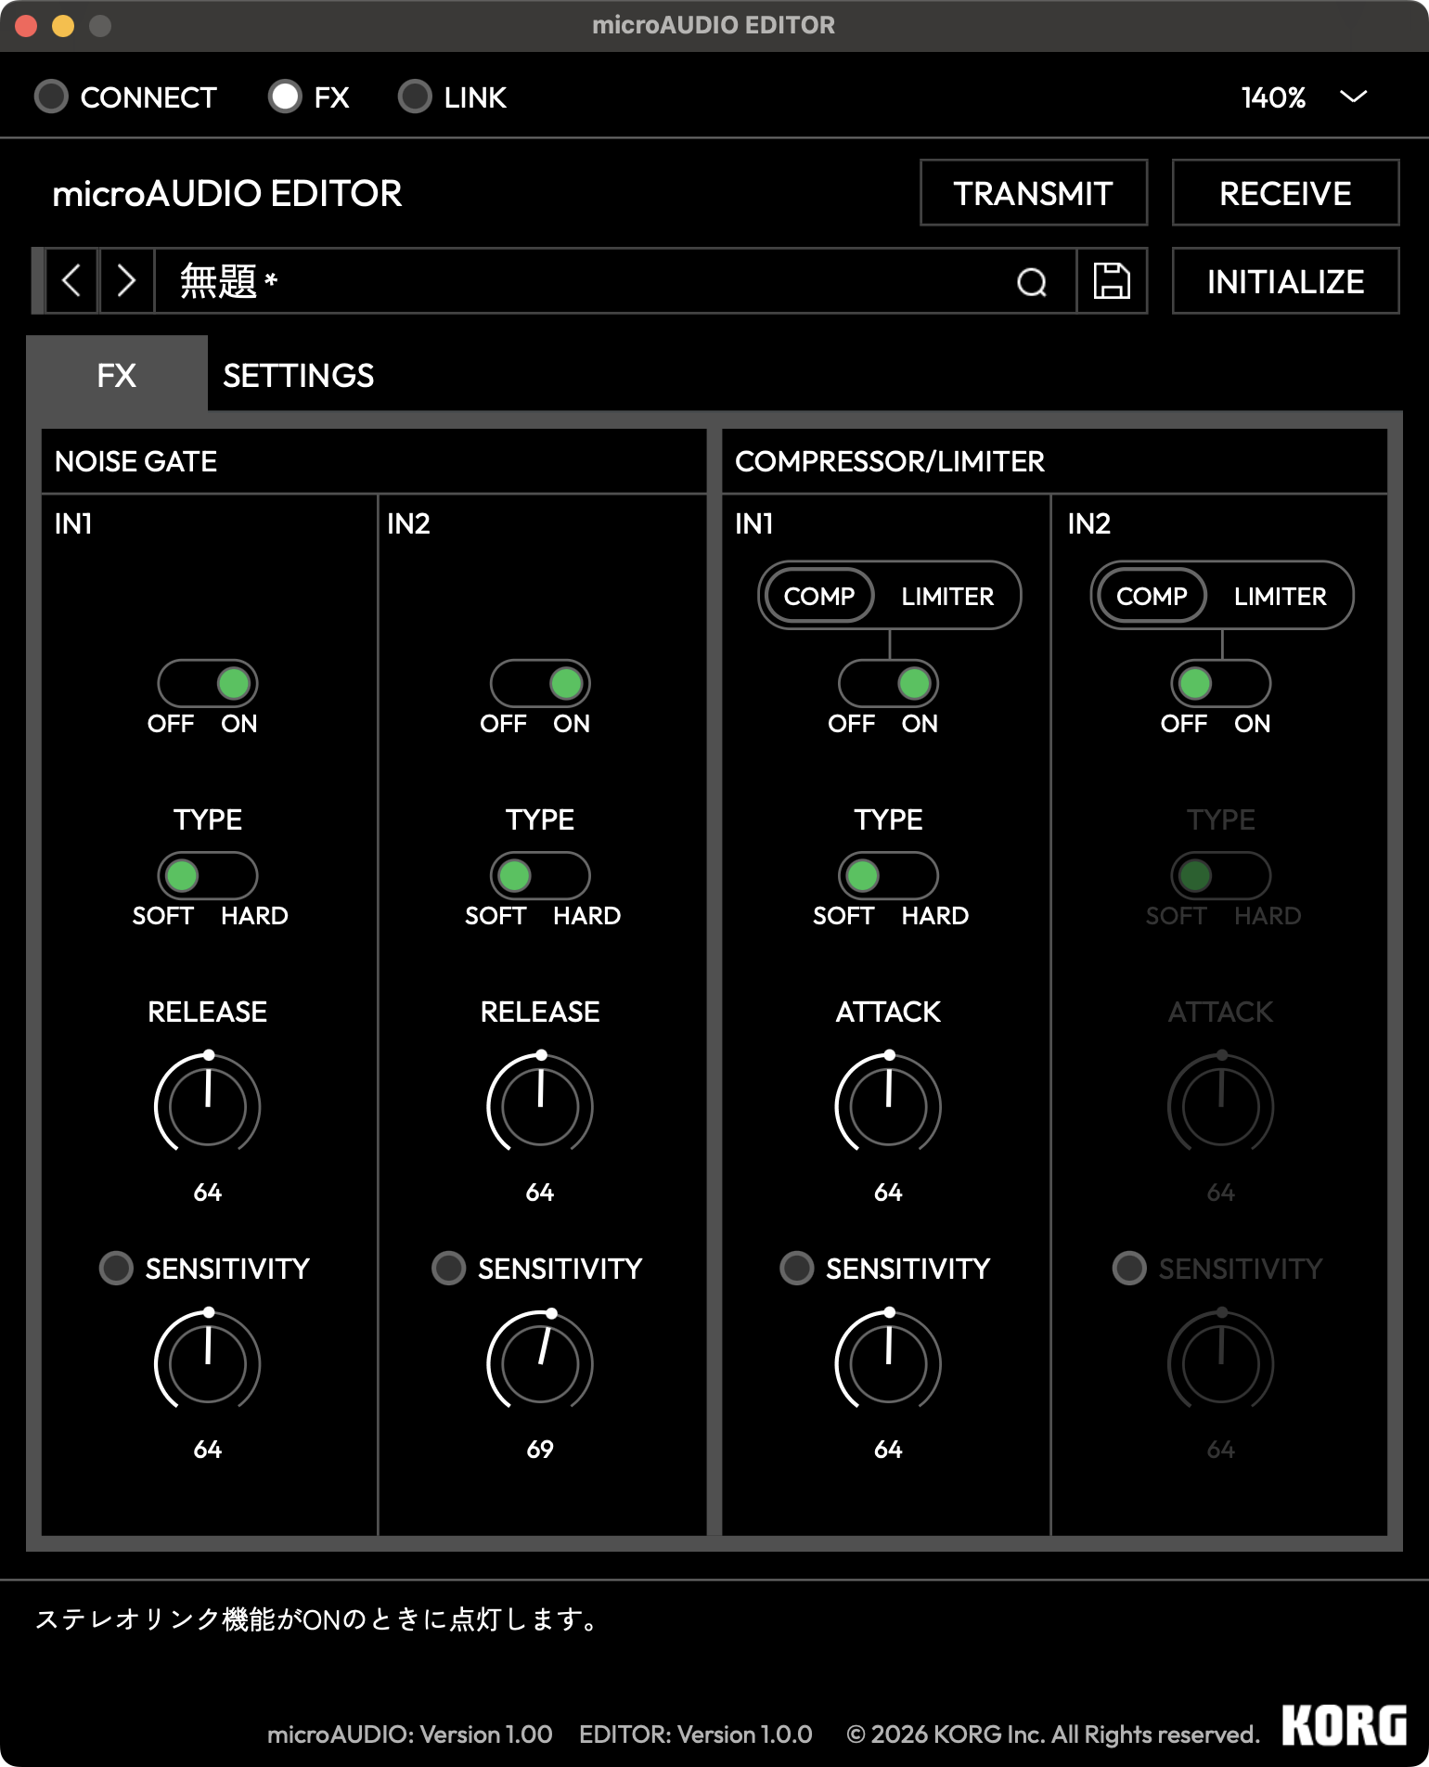Click the preset search magnifier icon
The height and width of the screenshot is (1767, 1429).
pyautogui.click(x=1031, y=281)
